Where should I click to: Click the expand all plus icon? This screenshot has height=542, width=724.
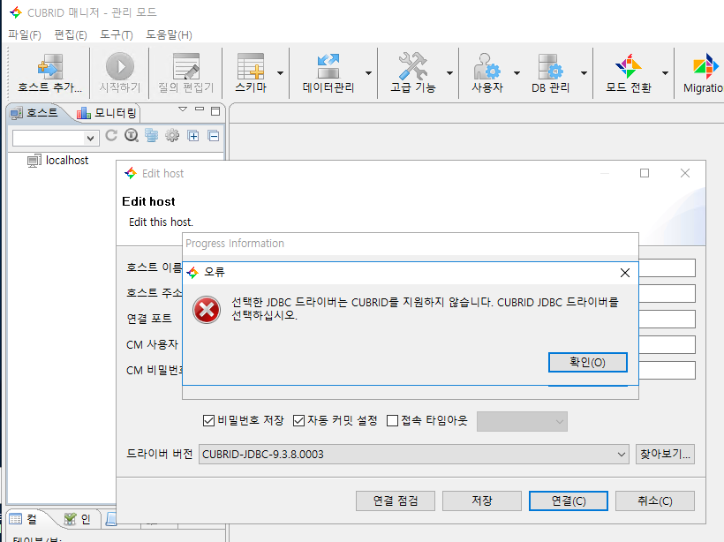pos(193,136)
